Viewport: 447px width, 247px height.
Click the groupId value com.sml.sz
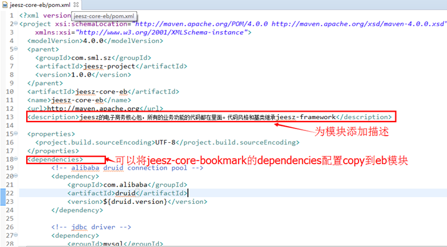coord(91,58)
